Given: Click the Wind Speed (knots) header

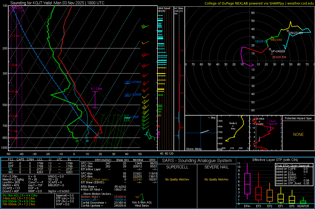Looking at the screenshot, I should [x=164, y=9].
